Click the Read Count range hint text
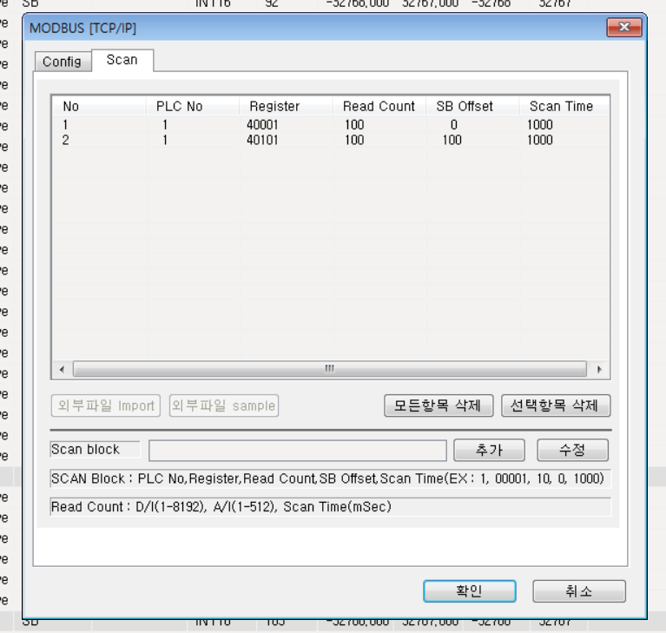This screenshot has height=633, width=666. (x=221, y=507)
